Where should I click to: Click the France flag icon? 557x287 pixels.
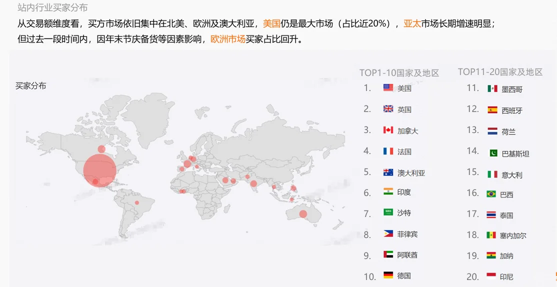(388, 151)
